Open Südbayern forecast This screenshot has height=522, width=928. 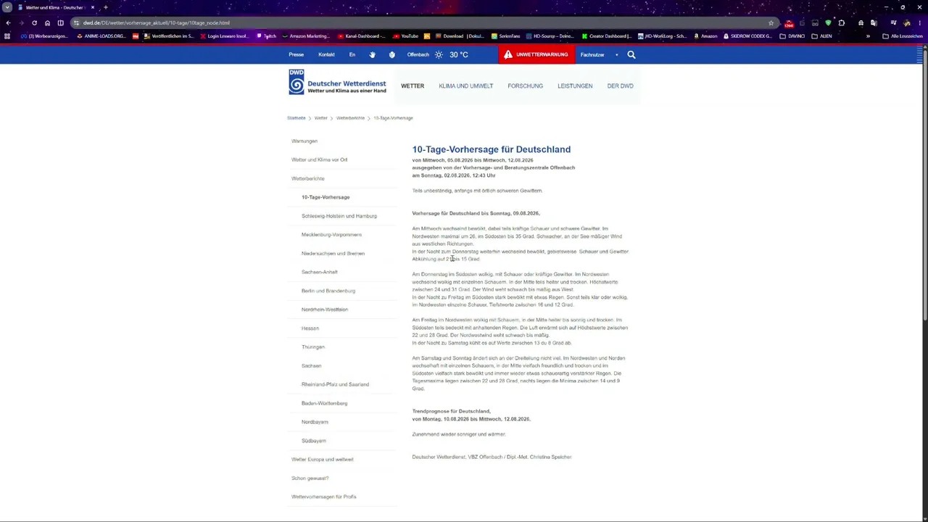[x=314, y=441]
